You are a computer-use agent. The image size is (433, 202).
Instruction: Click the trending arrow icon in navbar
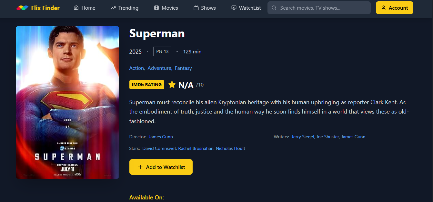click(113, 8)
